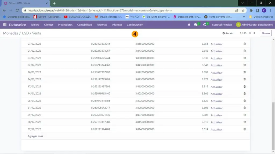The image size is (275, 154).
Task: Open Administrator user menu
Action: click(x=255, y=25)
